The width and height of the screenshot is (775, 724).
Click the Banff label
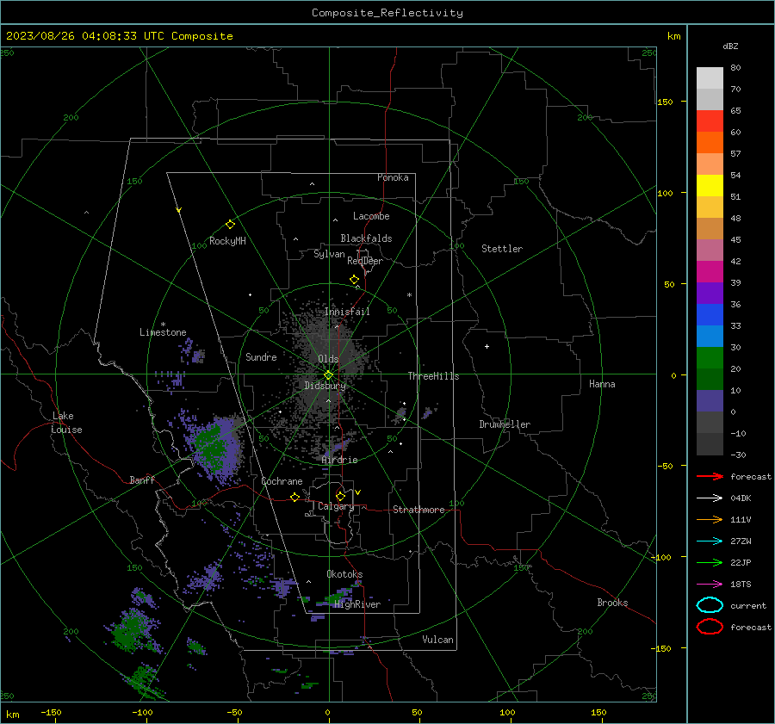point(142,480)
